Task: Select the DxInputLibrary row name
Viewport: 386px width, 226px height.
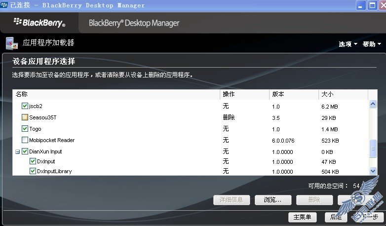Action: tap(54, 171)
